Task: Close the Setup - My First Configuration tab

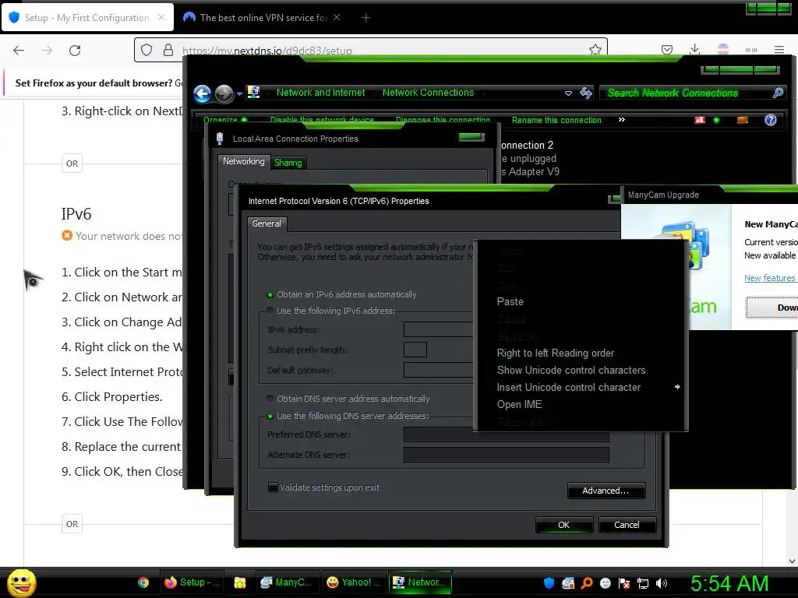Action: 161,17
